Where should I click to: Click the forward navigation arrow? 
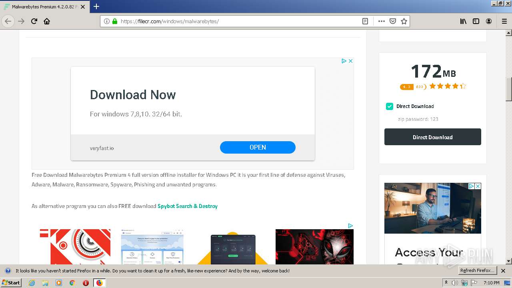[21, 21]
